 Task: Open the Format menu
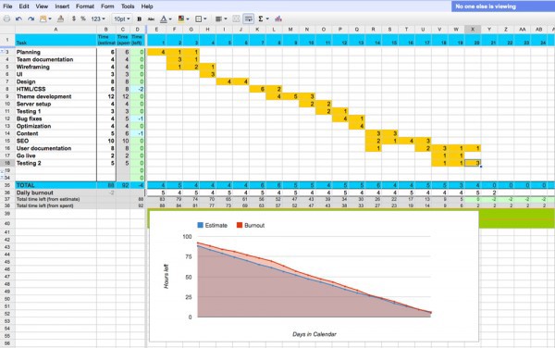pyautogui.click(x=85, y=6)
